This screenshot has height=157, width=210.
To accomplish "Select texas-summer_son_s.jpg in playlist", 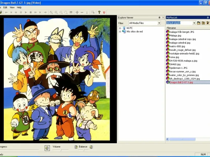I will (x=182, y=71).
